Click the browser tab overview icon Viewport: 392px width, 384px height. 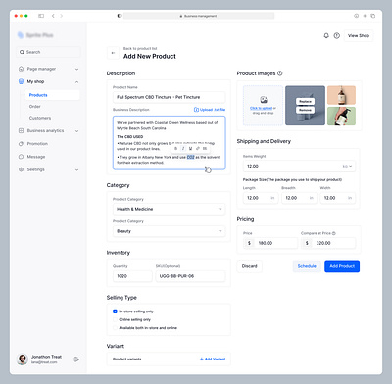[373, 16]
